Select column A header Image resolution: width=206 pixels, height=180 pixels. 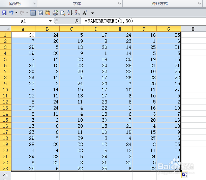pos(23,29)
